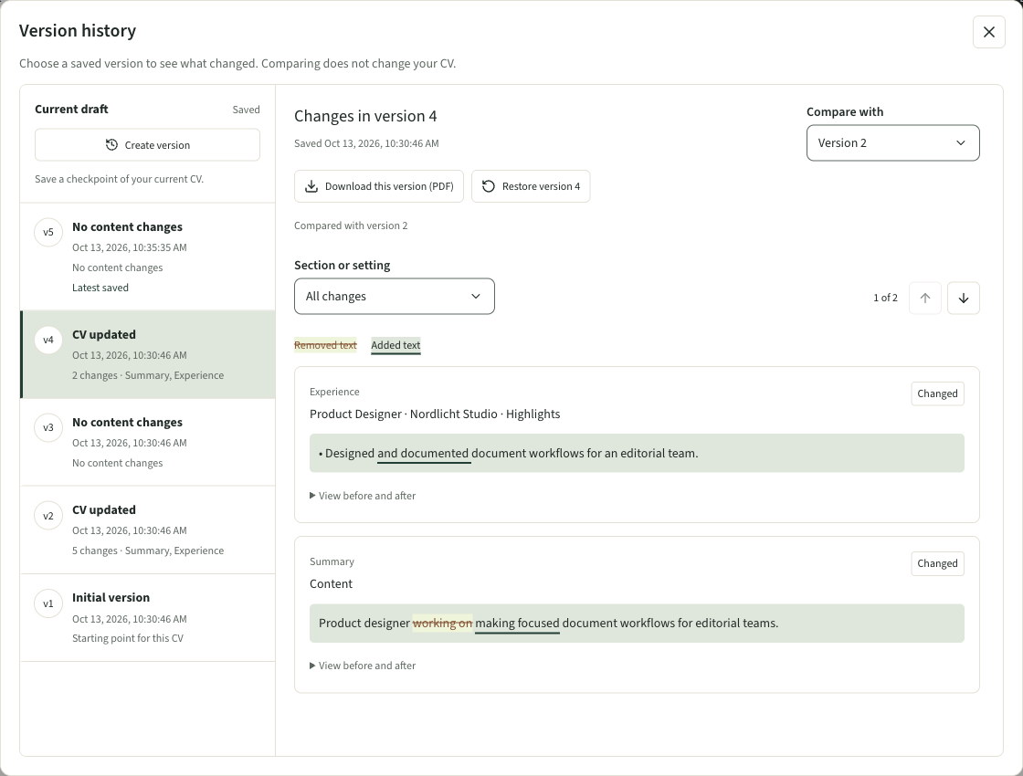Go to next change arrow
The height and width of the screenshot is (776, 1023).
pos(964,298)
